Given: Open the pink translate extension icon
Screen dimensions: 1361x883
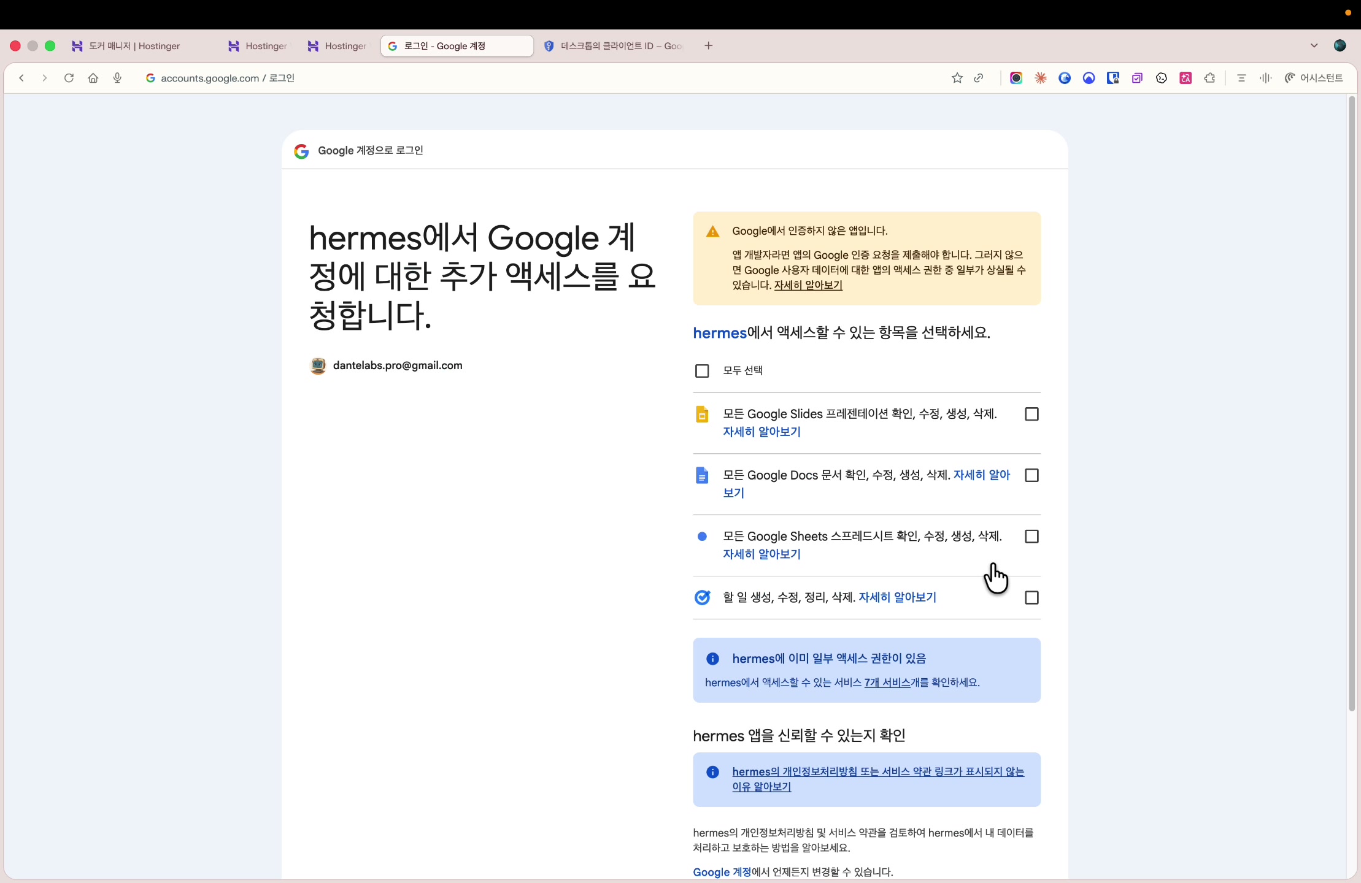Looking at the screenshot, I should (1186, 78).
